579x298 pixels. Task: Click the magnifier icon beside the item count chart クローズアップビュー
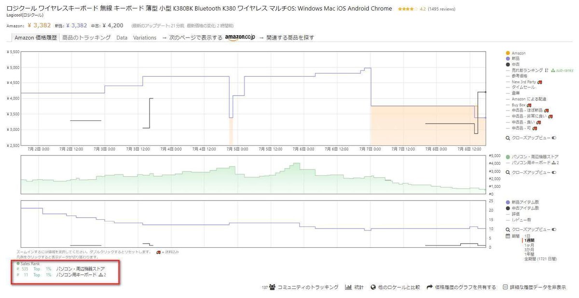(x=507, y=230)
